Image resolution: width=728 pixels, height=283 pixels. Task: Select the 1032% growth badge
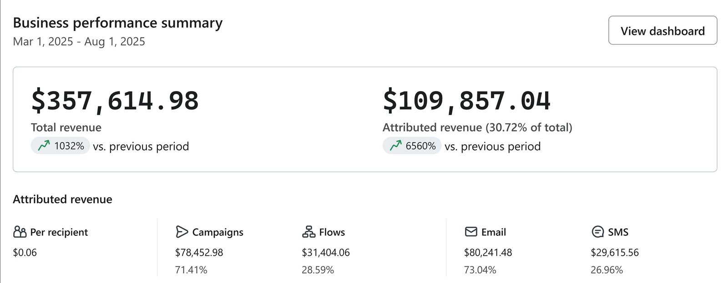coord(61,146)
